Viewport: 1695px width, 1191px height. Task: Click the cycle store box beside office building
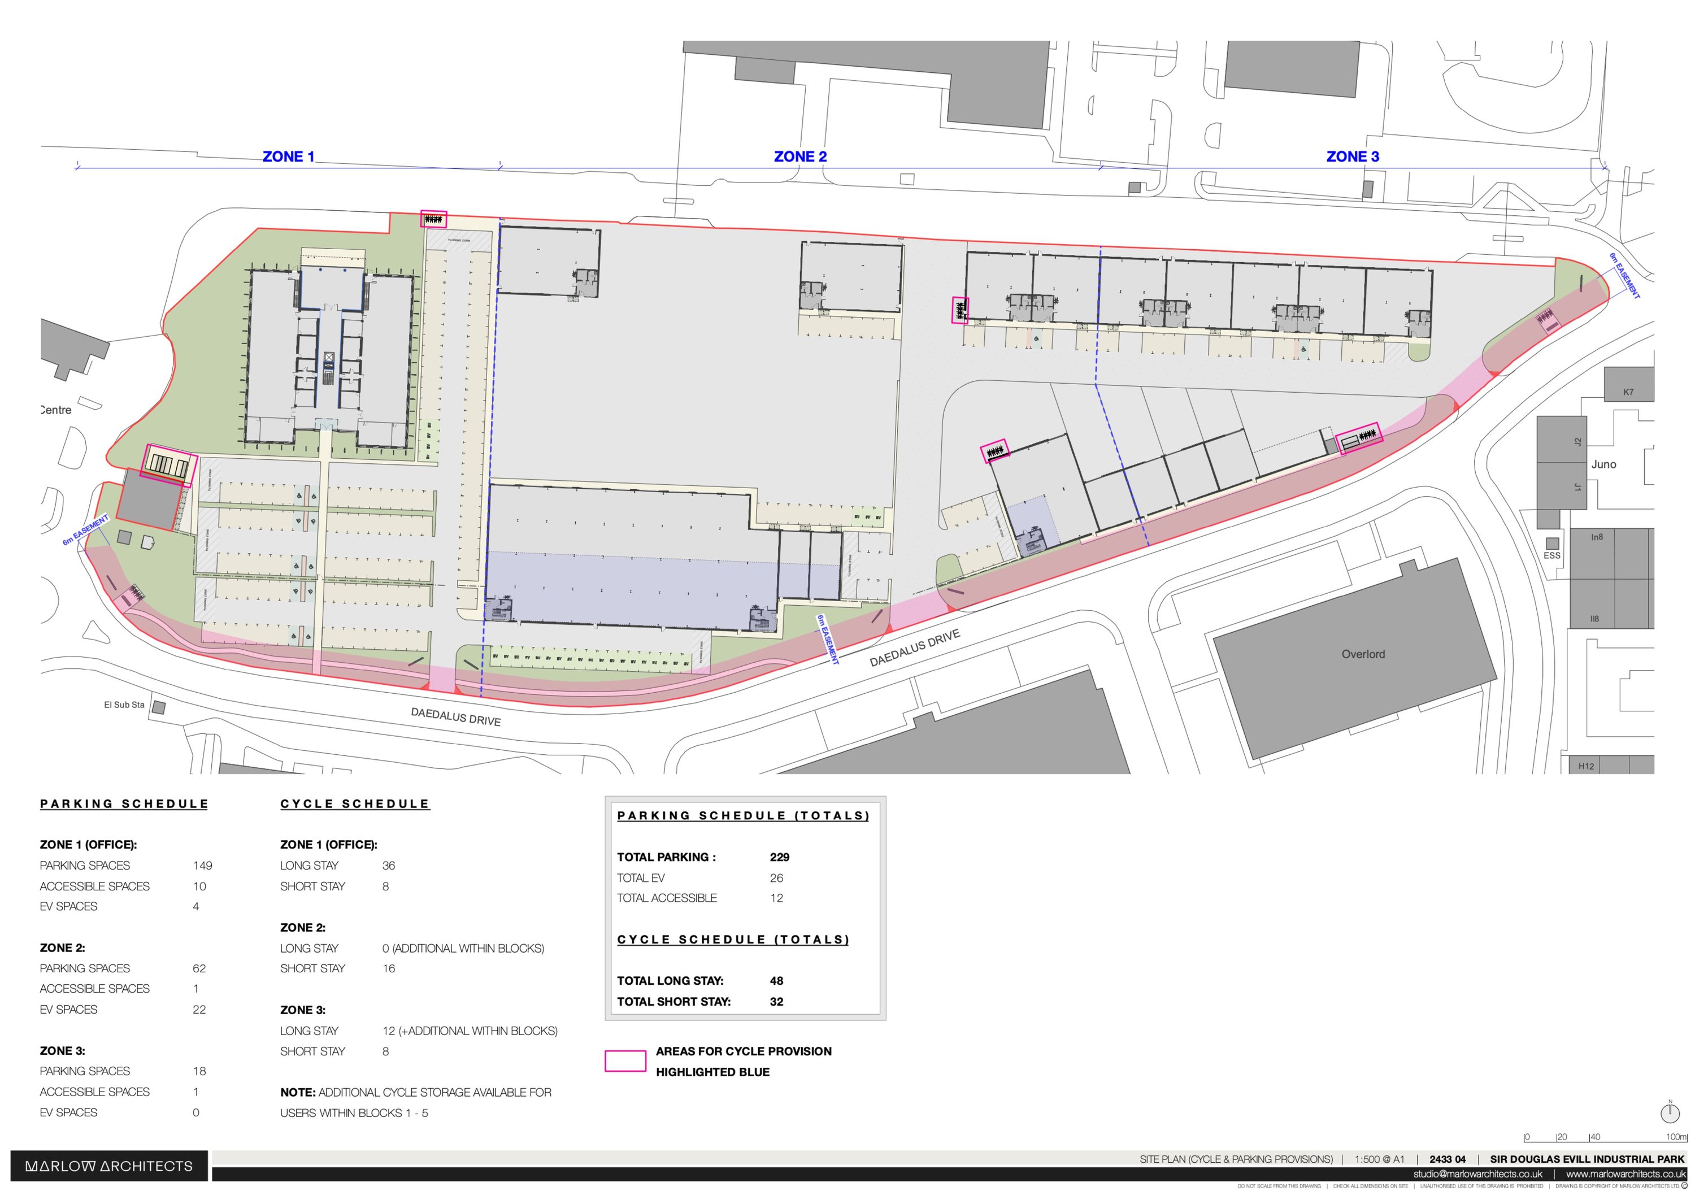click(168, 465)
